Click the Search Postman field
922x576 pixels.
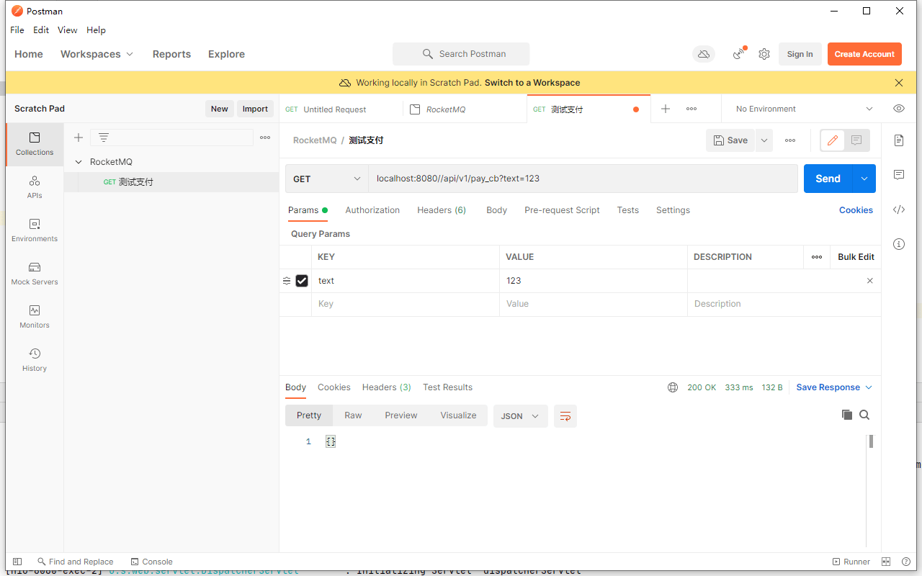click(461, 54)
